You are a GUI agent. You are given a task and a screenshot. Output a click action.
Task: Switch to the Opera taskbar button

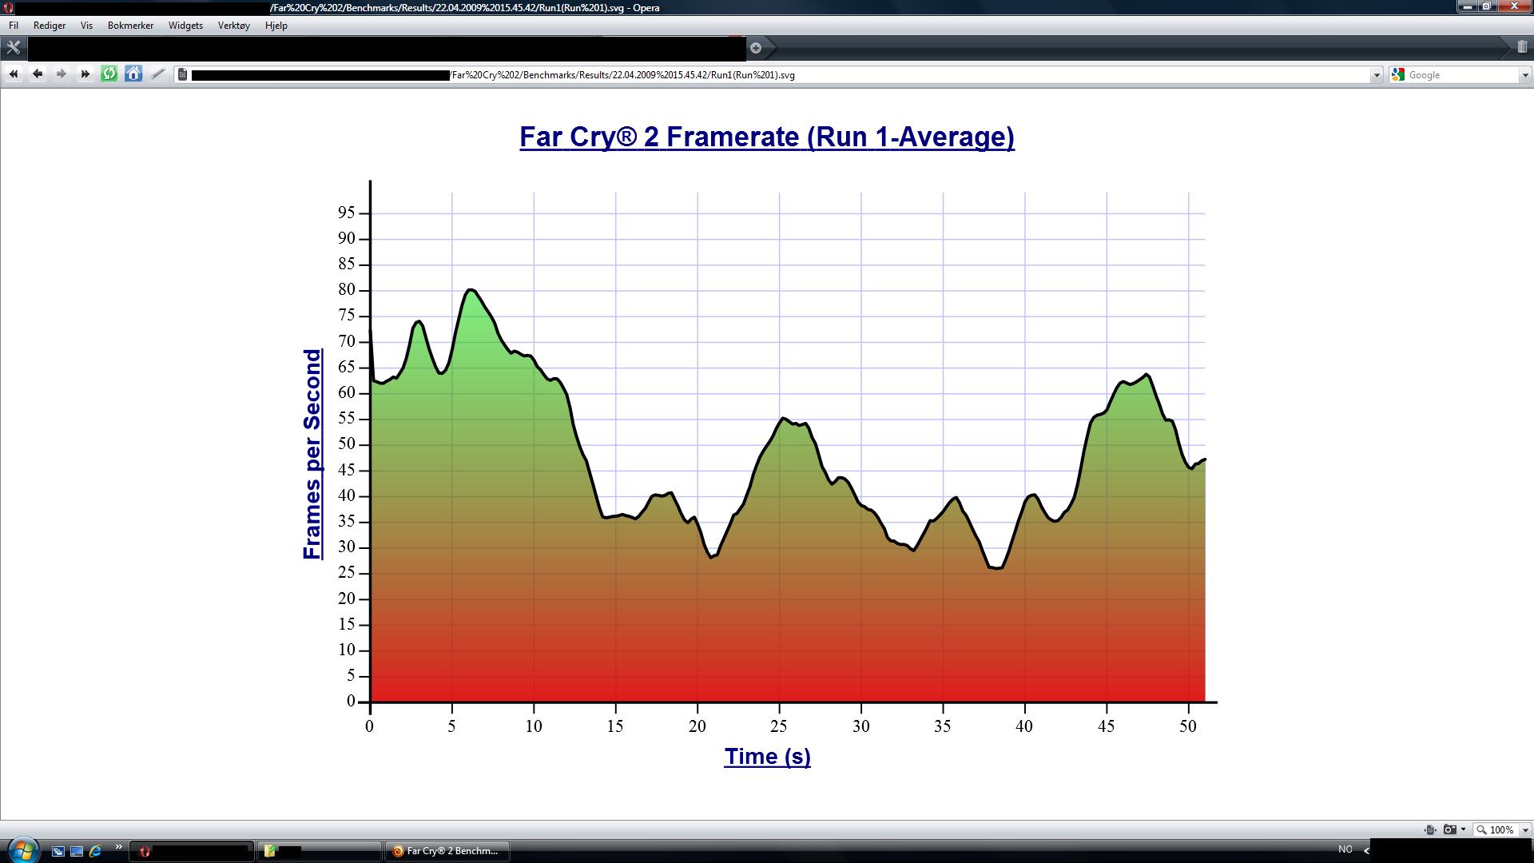[192, 851]
